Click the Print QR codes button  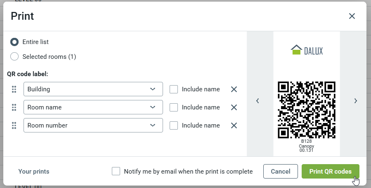(x=330, y=172)
